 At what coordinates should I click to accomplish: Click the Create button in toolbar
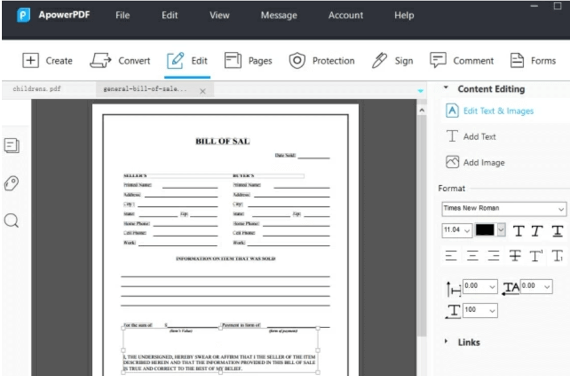click(x=47, y=61)
